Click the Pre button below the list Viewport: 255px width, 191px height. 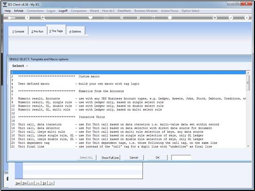click(x=24, y=183)
